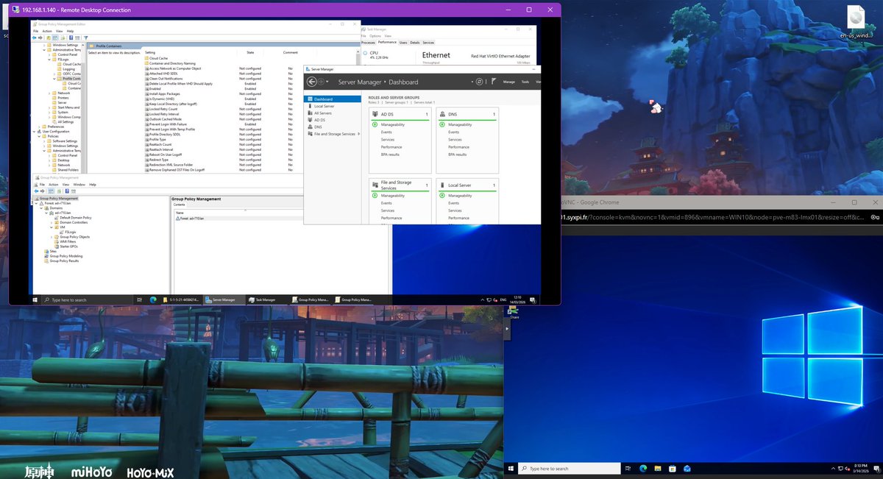Open Tools menu in Server Manager
The height and width of the screenshot is (479, 883).
click(x=525, y=82)
